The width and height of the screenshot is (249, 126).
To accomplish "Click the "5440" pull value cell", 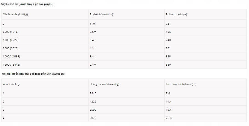I will pyautogui.click(x=93, y=93).
